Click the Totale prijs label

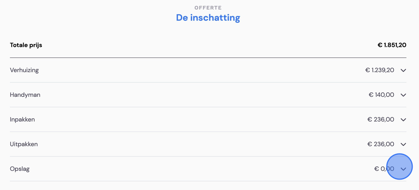(26, 45)
